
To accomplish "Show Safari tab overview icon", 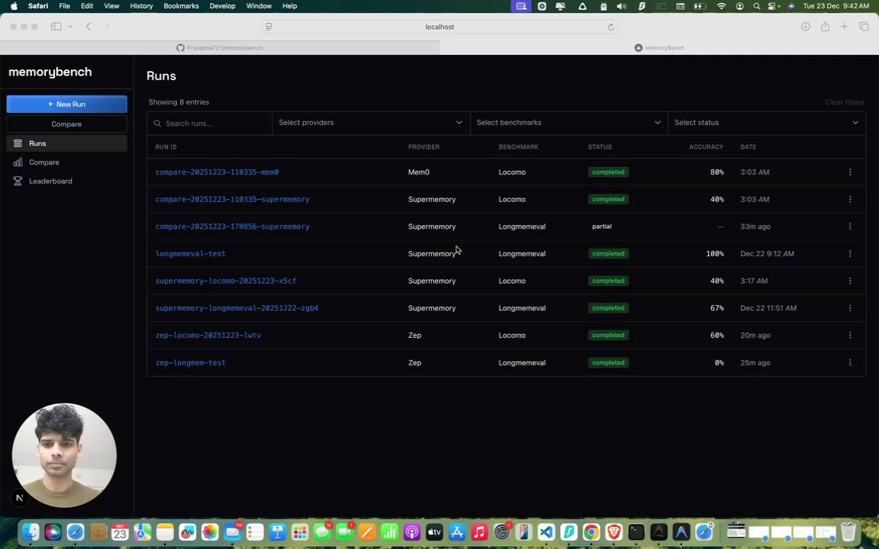I will click(864, 27).
